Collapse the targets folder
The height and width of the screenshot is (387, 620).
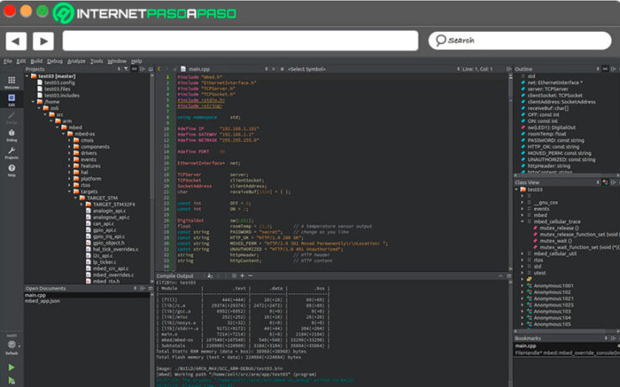[x=70, y=190]
